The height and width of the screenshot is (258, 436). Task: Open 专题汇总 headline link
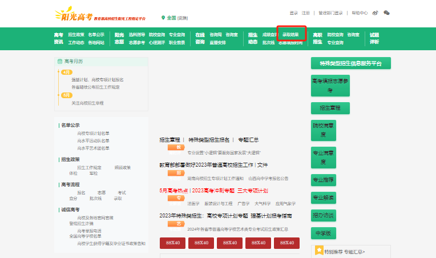pos(248,140)
